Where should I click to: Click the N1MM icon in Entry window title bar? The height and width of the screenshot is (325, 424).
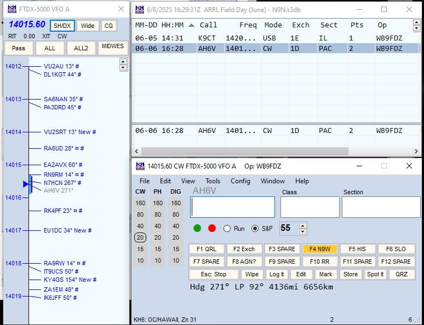click(139, 166)
